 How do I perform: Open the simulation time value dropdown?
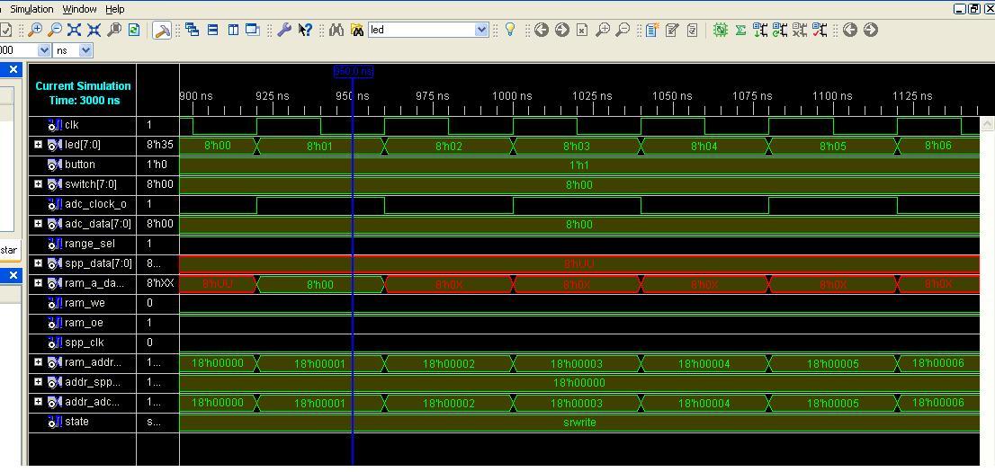44,50
